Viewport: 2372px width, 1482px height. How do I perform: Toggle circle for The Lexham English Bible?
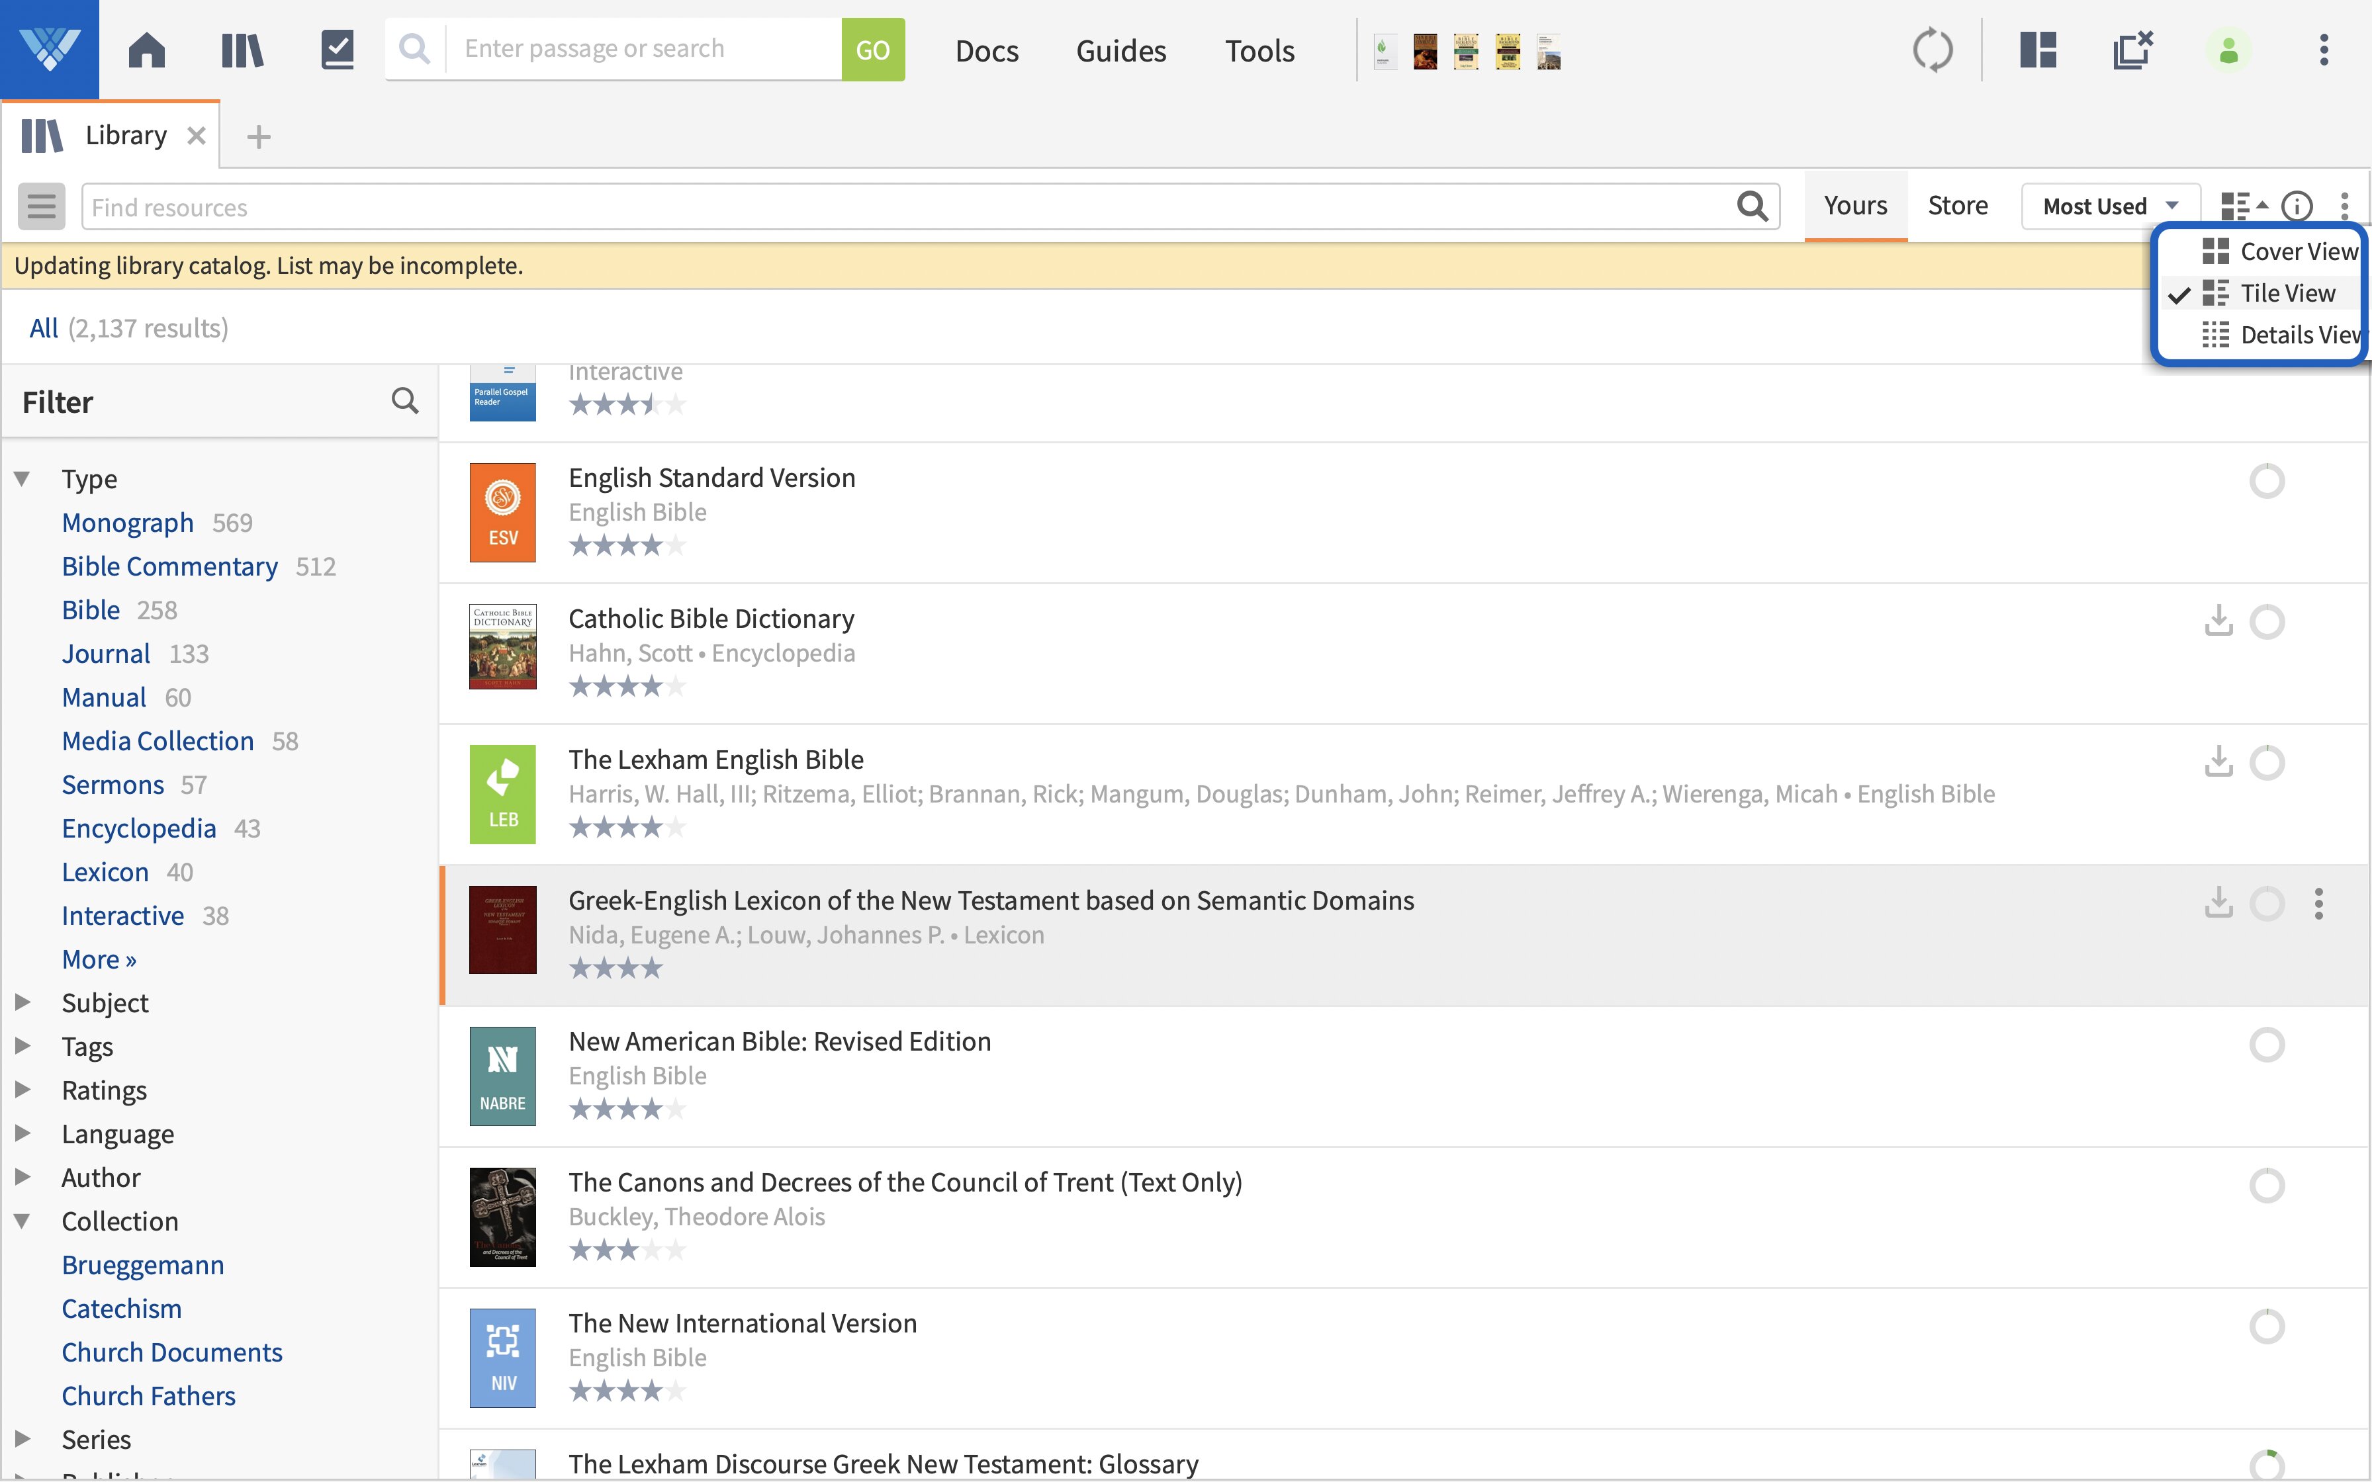click(x=2267, y=763)
